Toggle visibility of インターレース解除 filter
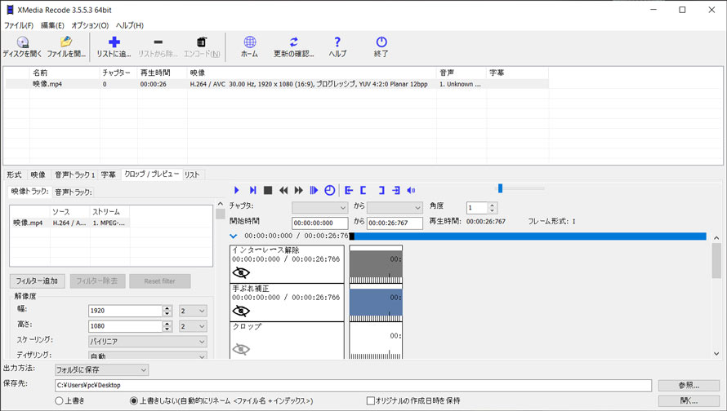The width and height of the screenshot is (727, 411). (241, 272)
